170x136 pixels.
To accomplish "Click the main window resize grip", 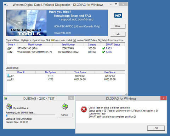I will tap(126, 94).
